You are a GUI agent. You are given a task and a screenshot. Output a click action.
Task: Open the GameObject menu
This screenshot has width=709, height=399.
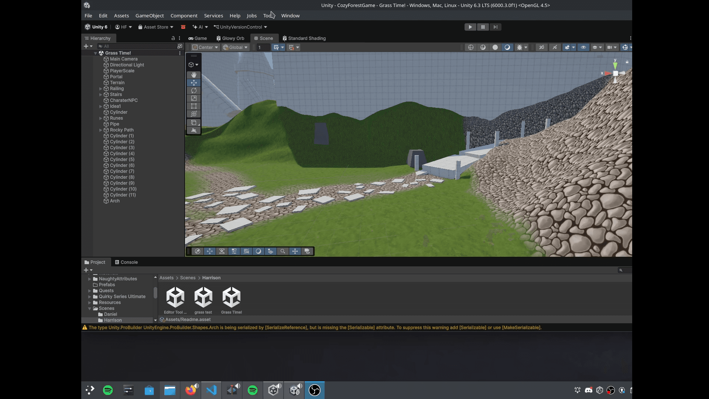coord(150,16)
